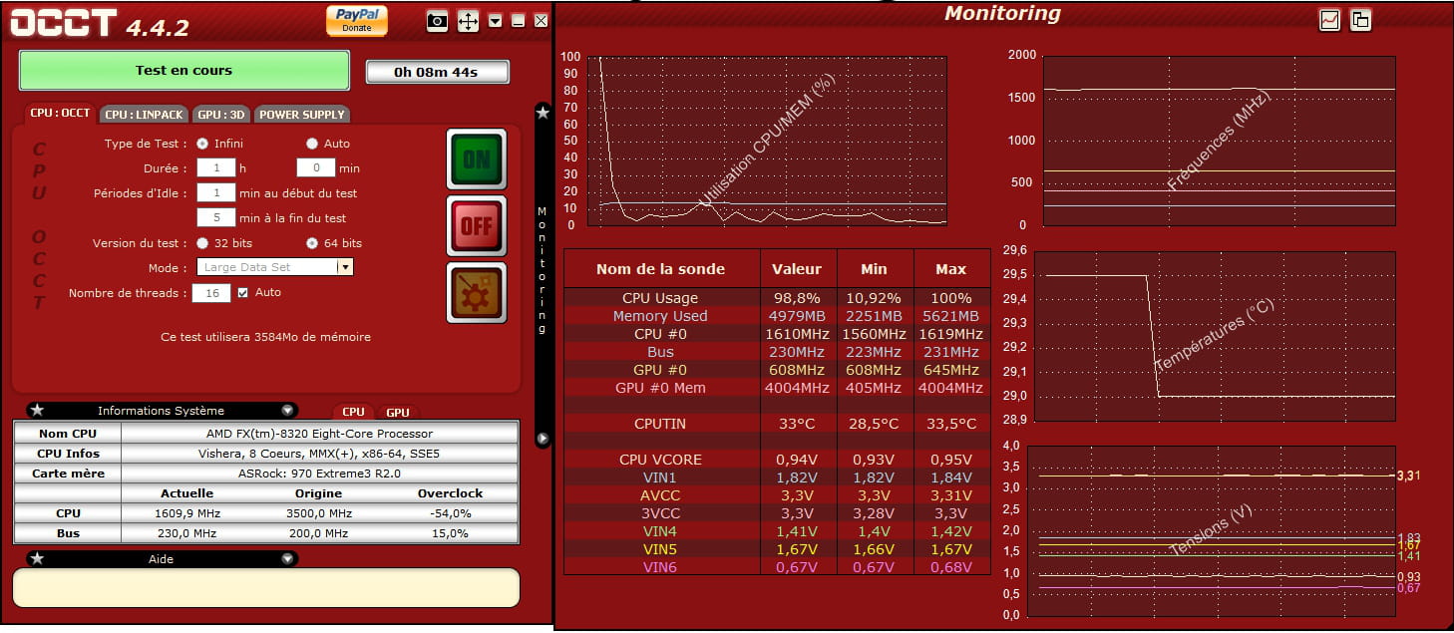Image resolution: width=1454 pixels, height=633 pixels.
Task: Click the 3VCC voltage row
Action: [777, 513]
